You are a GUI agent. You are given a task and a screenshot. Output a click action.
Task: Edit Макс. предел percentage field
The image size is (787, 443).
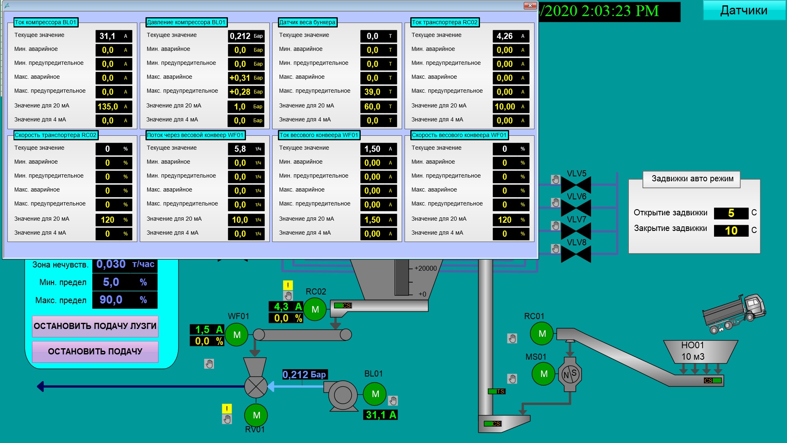point(125,300)
